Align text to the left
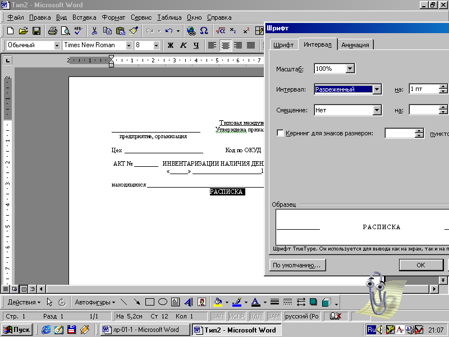Screen dimensions: 449x337 click(x=212, y=45)
